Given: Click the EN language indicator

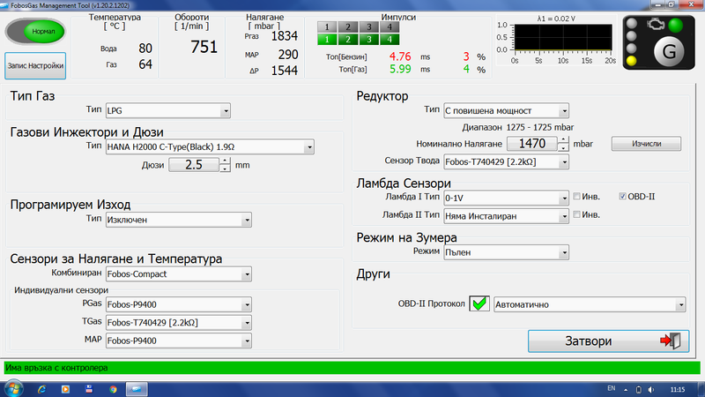Looking at the screenshot, I should (x=611, y=388).
